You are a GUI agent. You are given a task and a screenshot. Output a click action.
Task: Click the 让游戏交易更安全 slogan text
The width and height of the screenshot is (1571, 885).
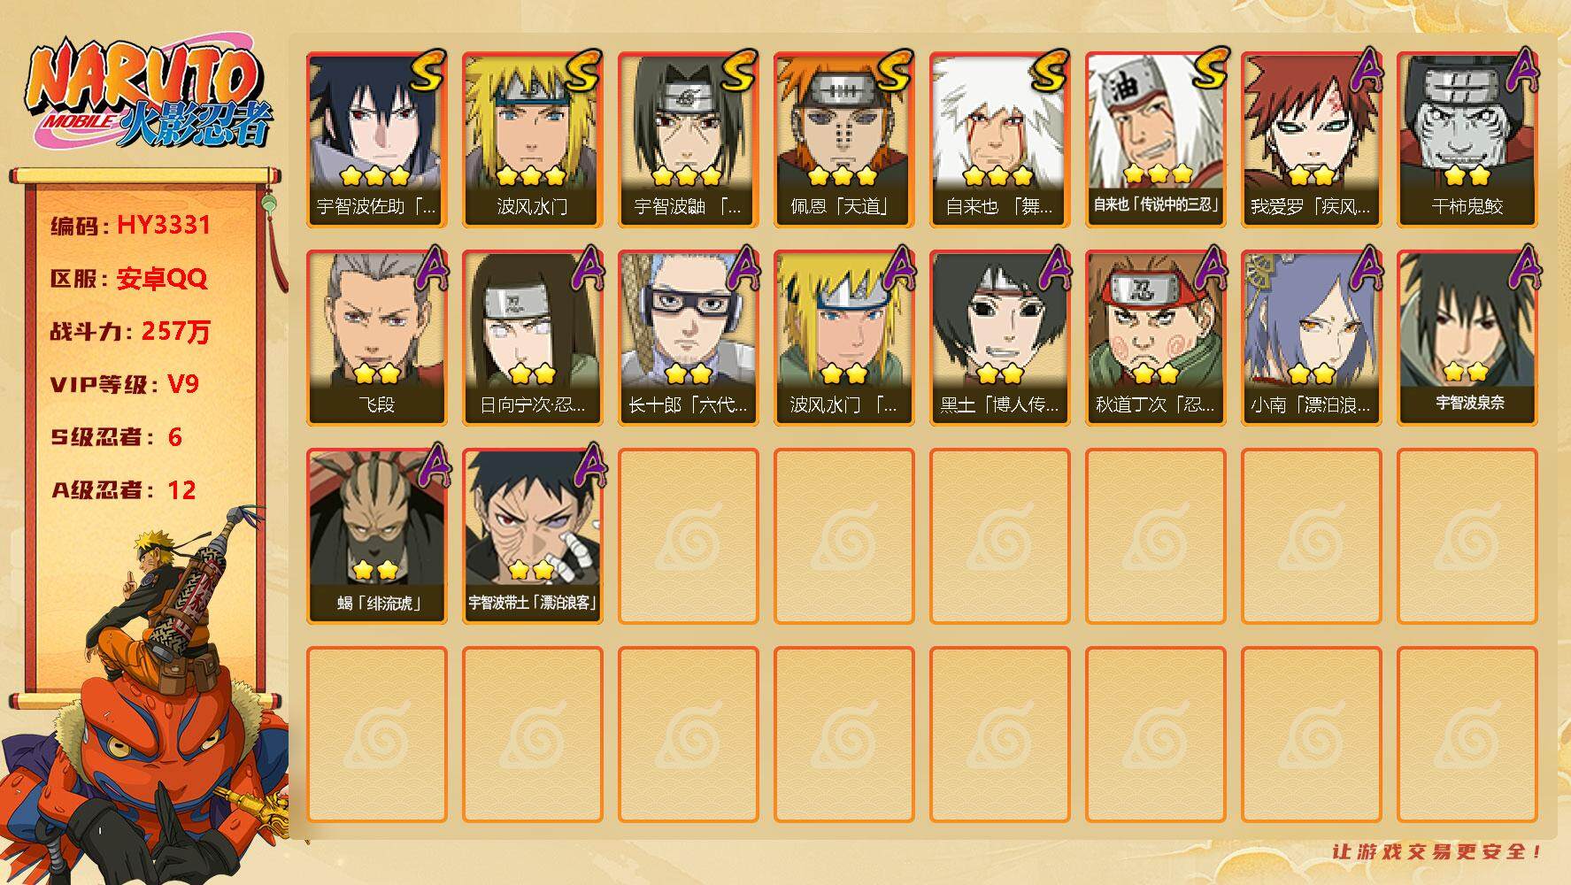tap(1436, 851)
